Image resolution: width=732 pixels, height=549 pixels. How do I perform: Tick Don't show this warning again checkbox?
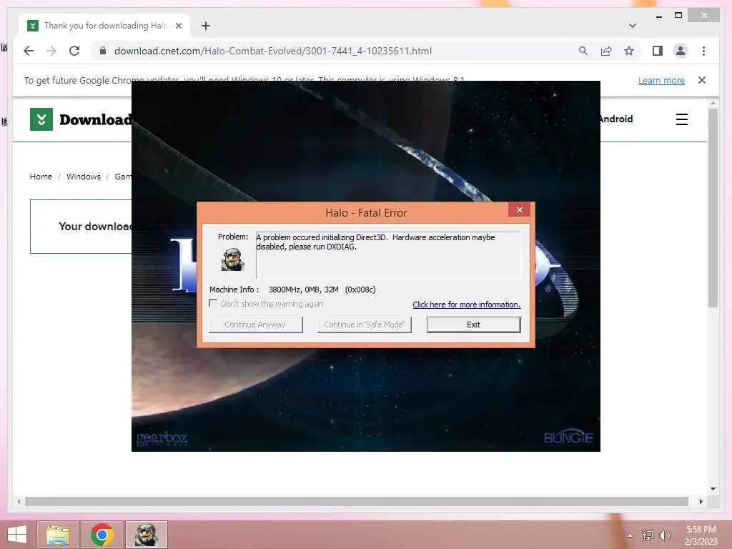[x=213, y=303]
